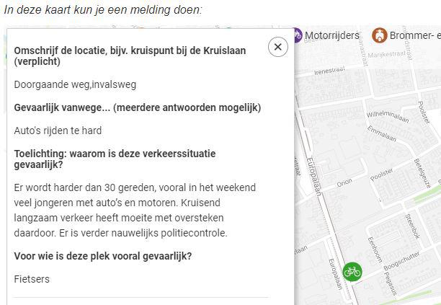Screen dimensions: 441x305
Task: Click the brown Brommer legend icon
Action: point(379,35)
